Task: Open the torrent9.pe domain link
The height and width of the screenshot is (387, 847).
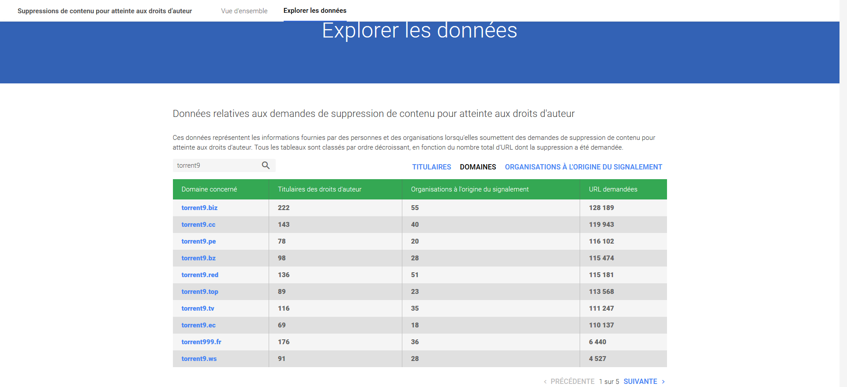Action: 199,241
